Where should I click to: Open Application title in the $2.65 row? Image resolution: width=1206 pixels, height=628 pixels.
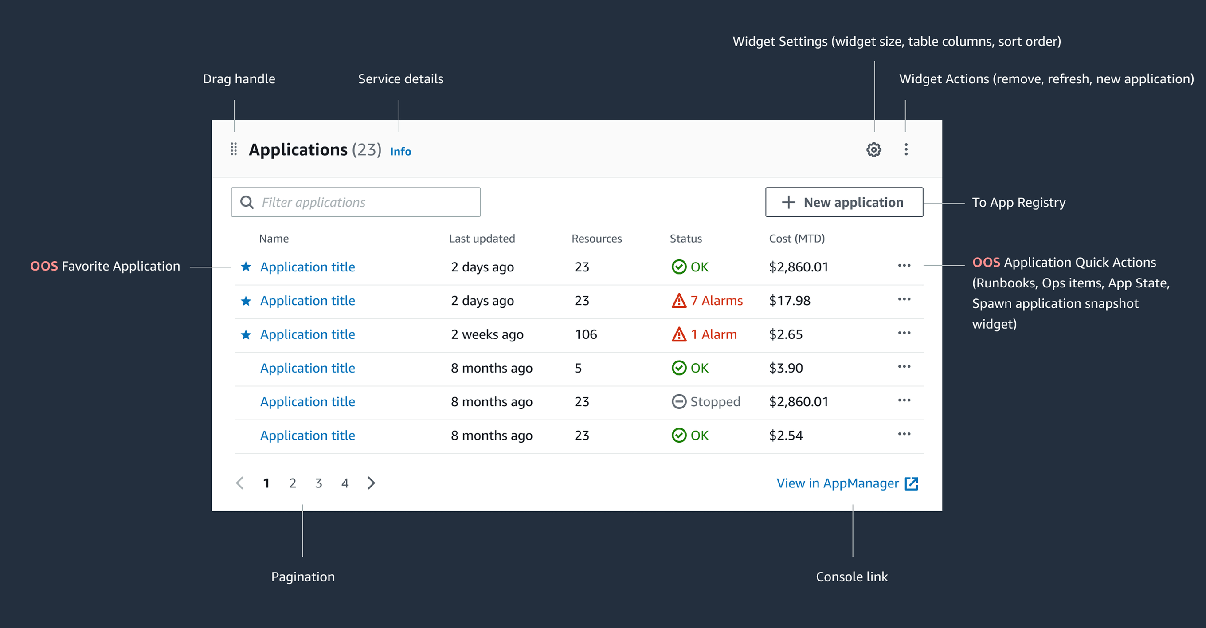(308, 334)
